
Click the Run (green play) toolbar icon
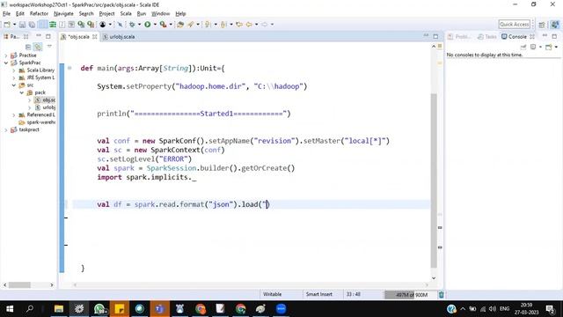click(x=147, y=25)
